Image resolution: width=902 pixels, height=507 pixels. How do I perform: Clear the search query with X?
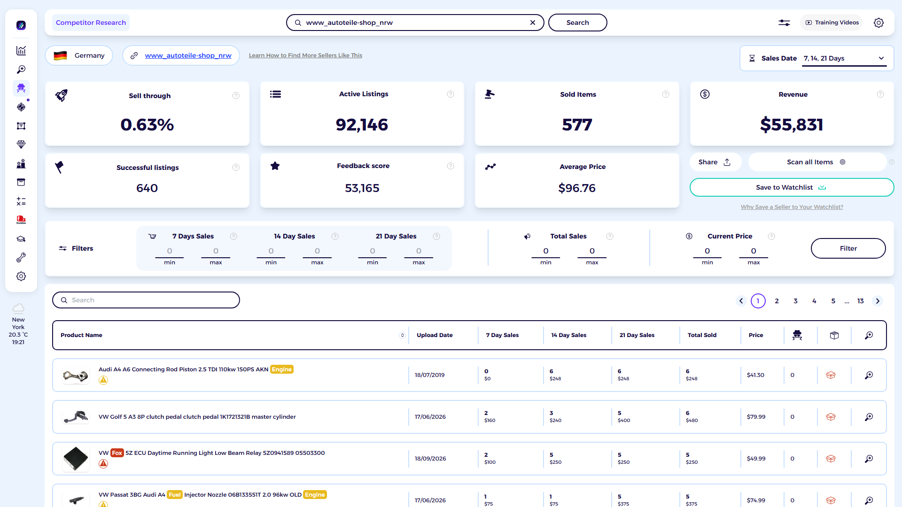(533, 23)
